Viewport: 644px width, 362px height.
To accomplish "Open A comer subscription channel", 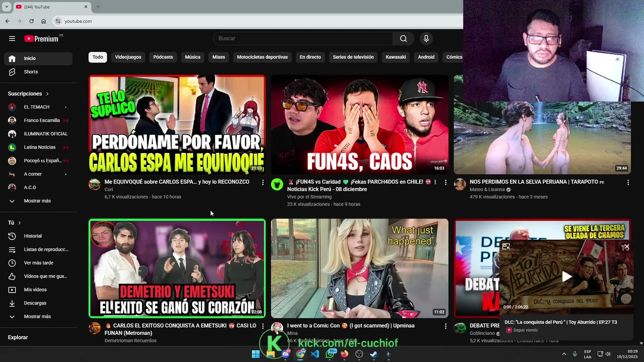I will point(38,174).
